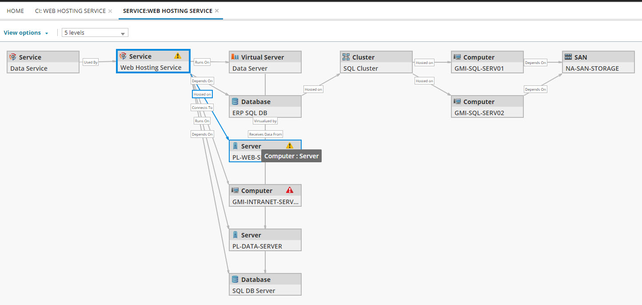Switch to the HOME tab
The height and width of the screenshot is (305, 642).
tap(15, 11)
